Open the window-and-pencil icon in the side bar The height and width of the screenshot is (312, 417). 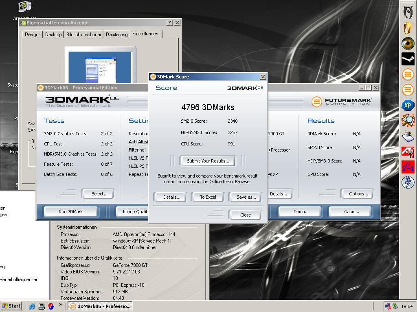[408, 136]
